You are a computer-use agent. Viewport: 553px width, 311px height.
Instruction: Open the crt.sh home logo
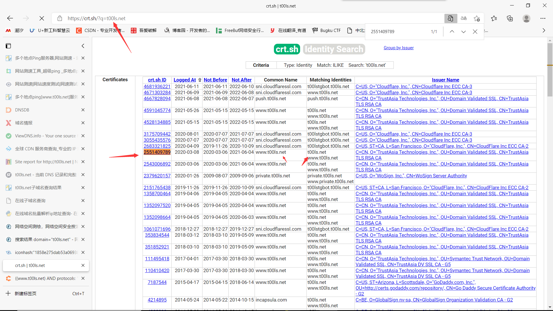(x=287, y=49)
